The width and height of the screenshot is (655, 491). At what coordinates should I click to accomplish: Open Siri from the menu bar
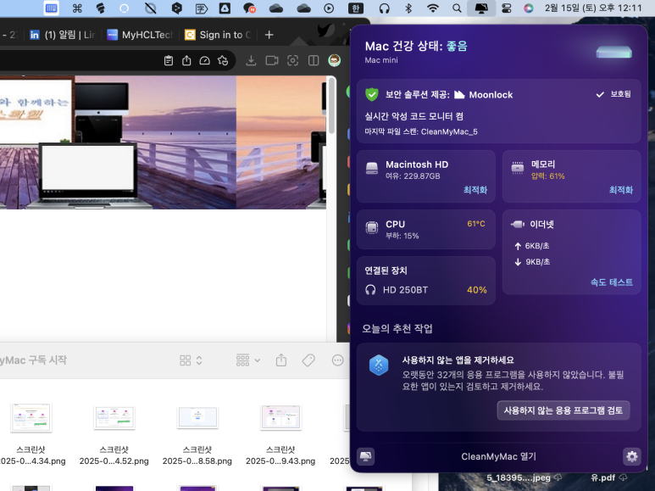[x=529, y=8]
